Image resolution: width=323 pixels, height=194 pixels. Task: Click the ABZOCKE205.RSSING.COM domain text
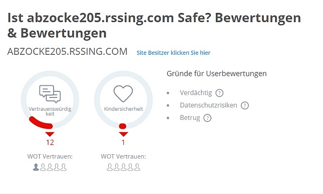coord(67,52)
